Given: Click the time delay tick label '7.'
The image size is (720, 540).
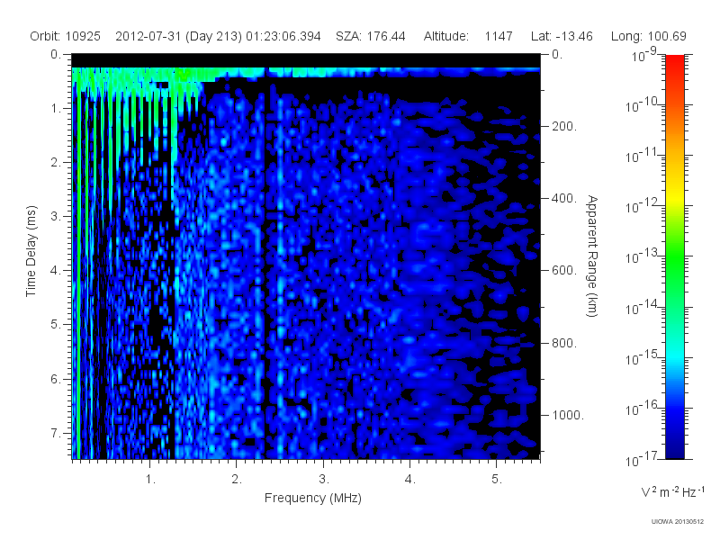Looking at the screenshot, I should tap(56, 434).
